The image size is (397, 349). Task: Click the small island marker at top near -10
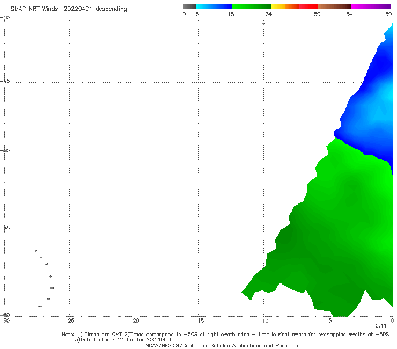click(x=263, y=24)
